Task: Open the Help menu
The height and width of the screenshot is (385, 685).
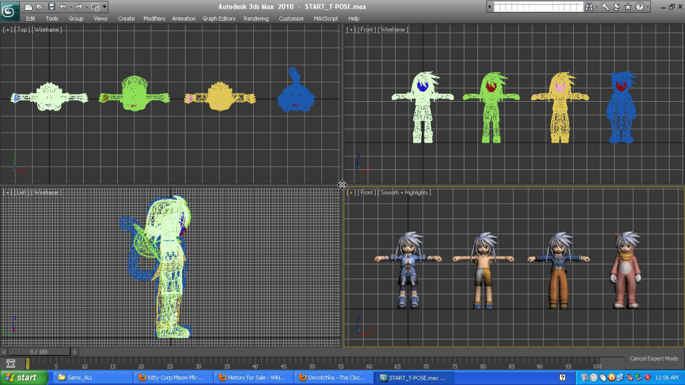Action: (354, 19)
